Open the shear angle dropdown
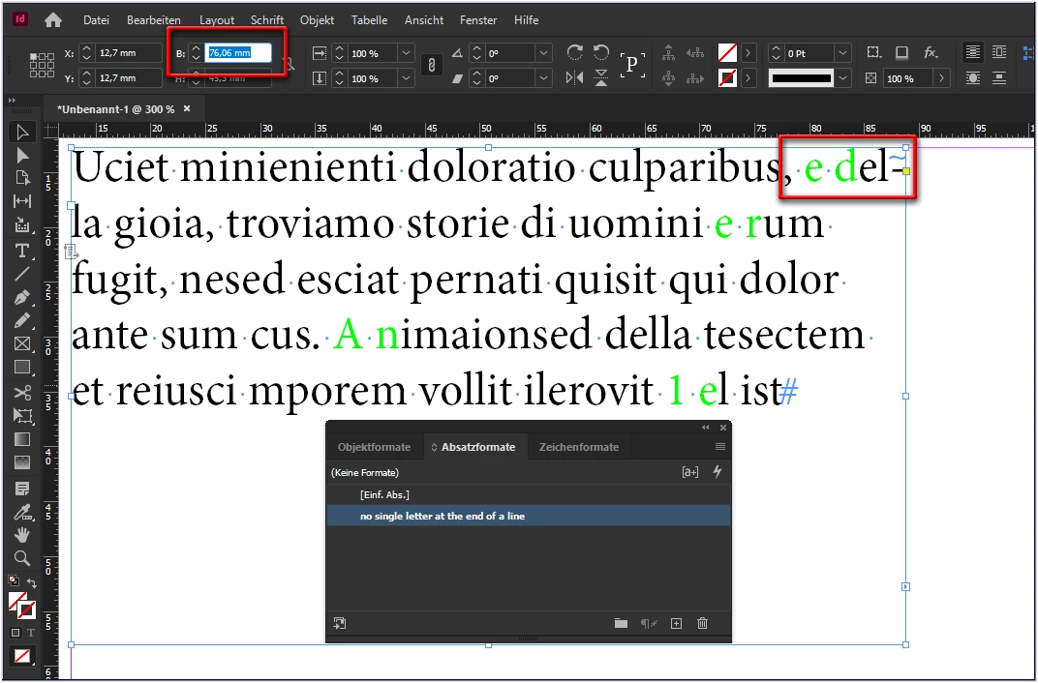Screen dimensions: 1038x683 (x=543, y=78)
